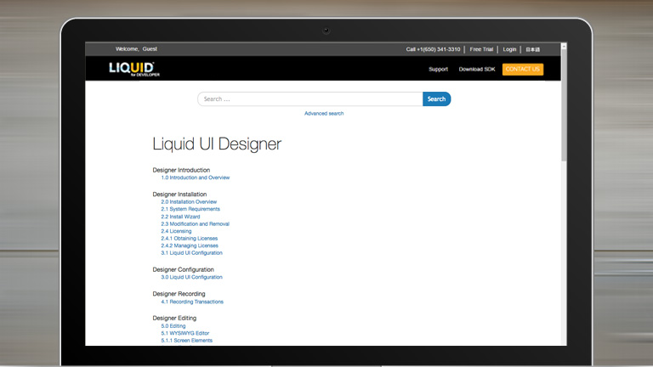
Task: Open 1.0 Introduction and Overview
Action: (x=195, y=178)
